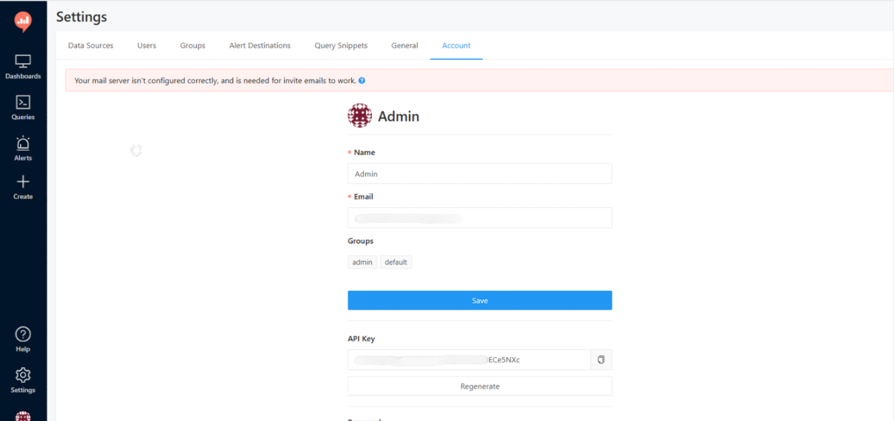The image size is (894, 421).
Task: Switch to the Groups tab
Action: pyautogui.click(x=192, y=45)
